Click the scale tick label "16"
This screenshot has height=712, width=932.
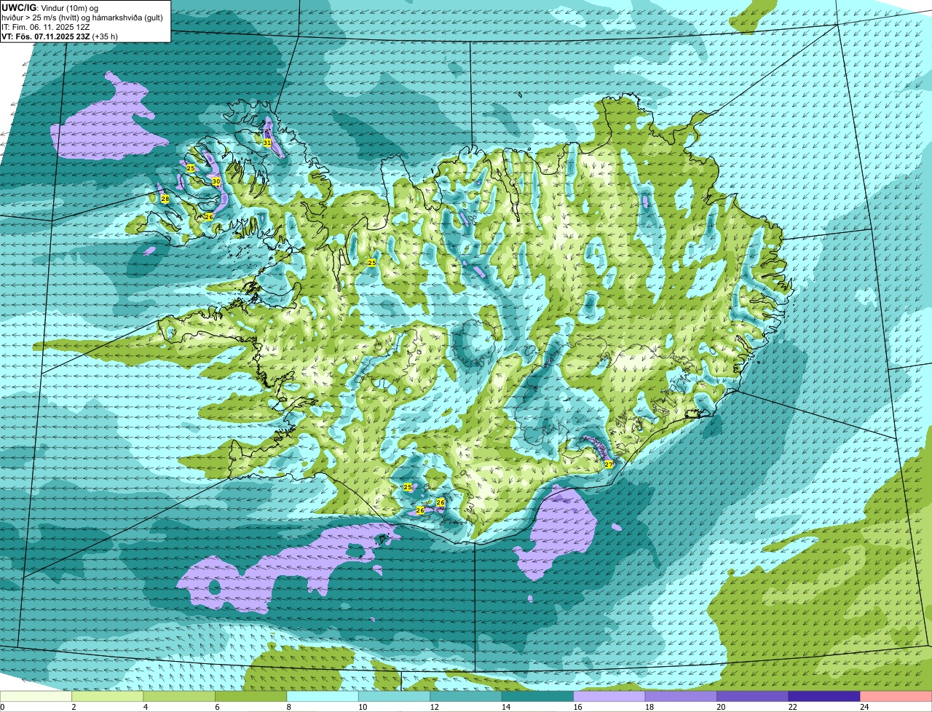coord(577,707)
